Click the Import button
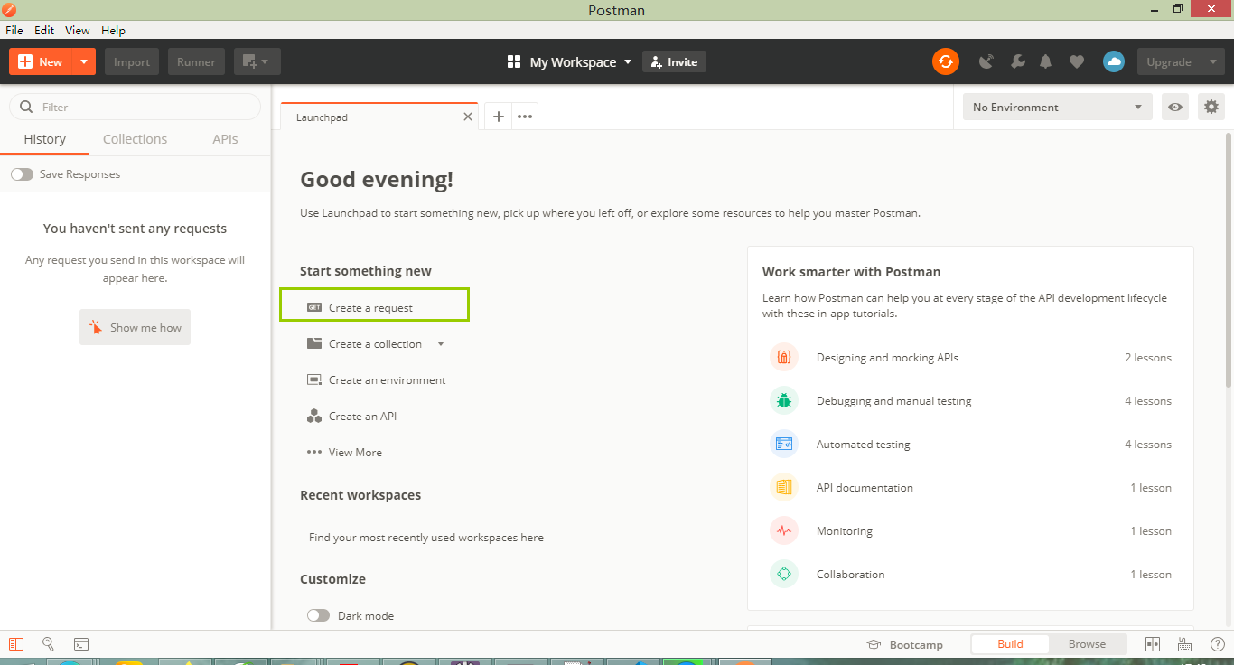This screenshot has height=665, width=1234. (132, 61)
